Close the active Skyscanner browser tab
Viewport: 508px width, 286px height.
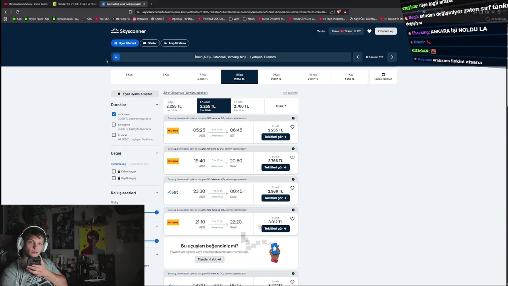[x=144, y=4]
